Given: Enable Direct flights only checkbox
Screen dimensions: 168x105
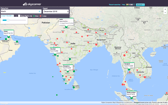Looking at the screenshot, I should tap(19, 16).
